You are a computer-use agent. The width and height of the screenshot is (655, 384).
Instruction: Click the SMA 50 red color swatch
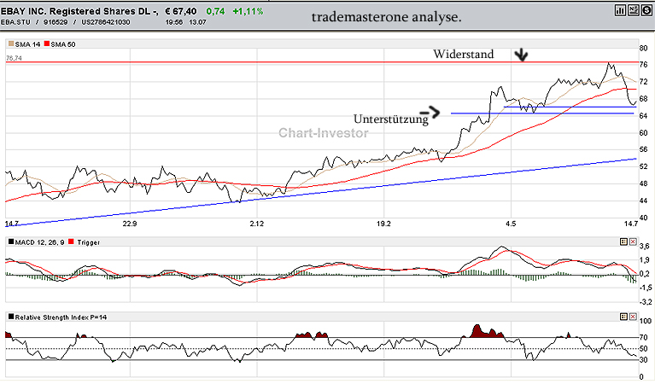(x=47, y=44)
